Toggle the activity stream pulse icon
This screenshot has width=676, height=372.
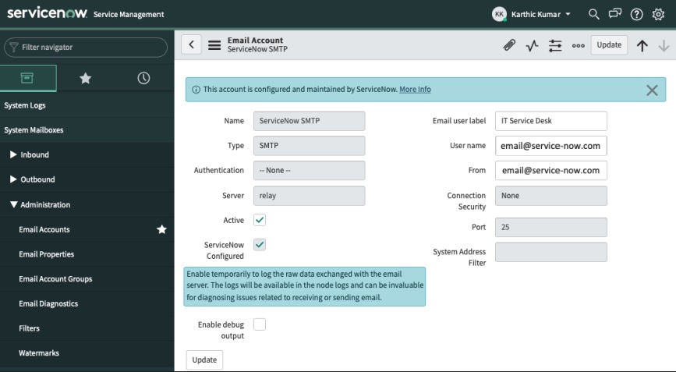[532, 45]
